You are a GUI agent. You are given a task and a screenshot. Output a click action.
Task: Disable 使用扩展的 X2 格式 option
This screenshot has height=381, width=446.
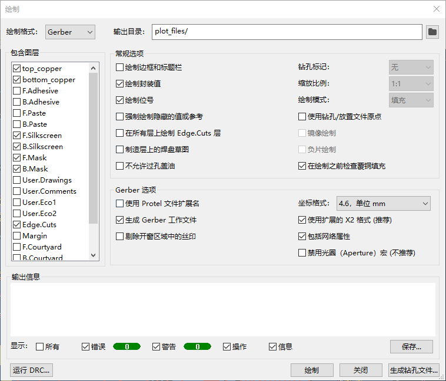(x=302, y=220)
